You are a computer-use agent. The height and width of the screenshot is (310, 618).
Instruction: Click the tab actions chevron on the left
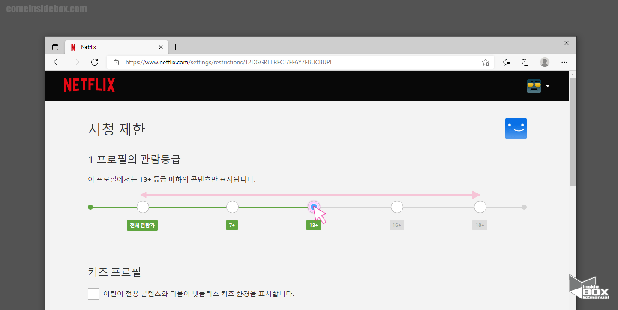pyautogui.click(x=55, y=47)
